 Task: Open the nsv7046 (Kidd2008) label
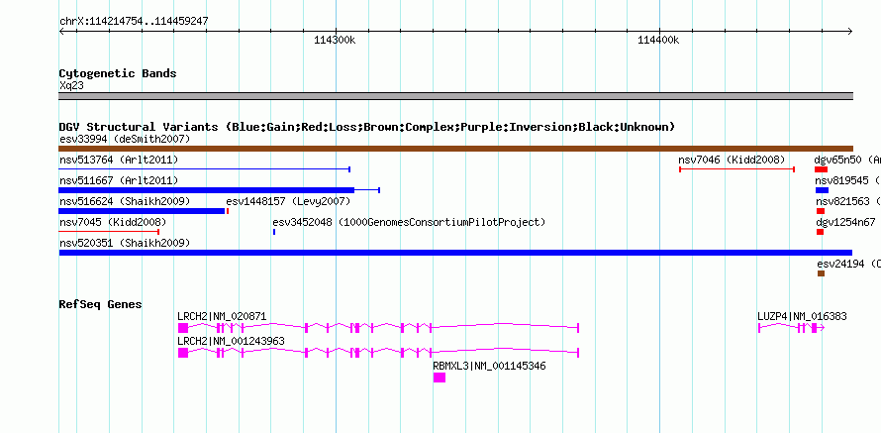[732, 160]
